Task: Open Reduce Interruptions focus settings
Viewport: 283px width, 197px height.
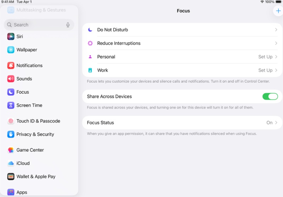Action: (x=182, y=43)
